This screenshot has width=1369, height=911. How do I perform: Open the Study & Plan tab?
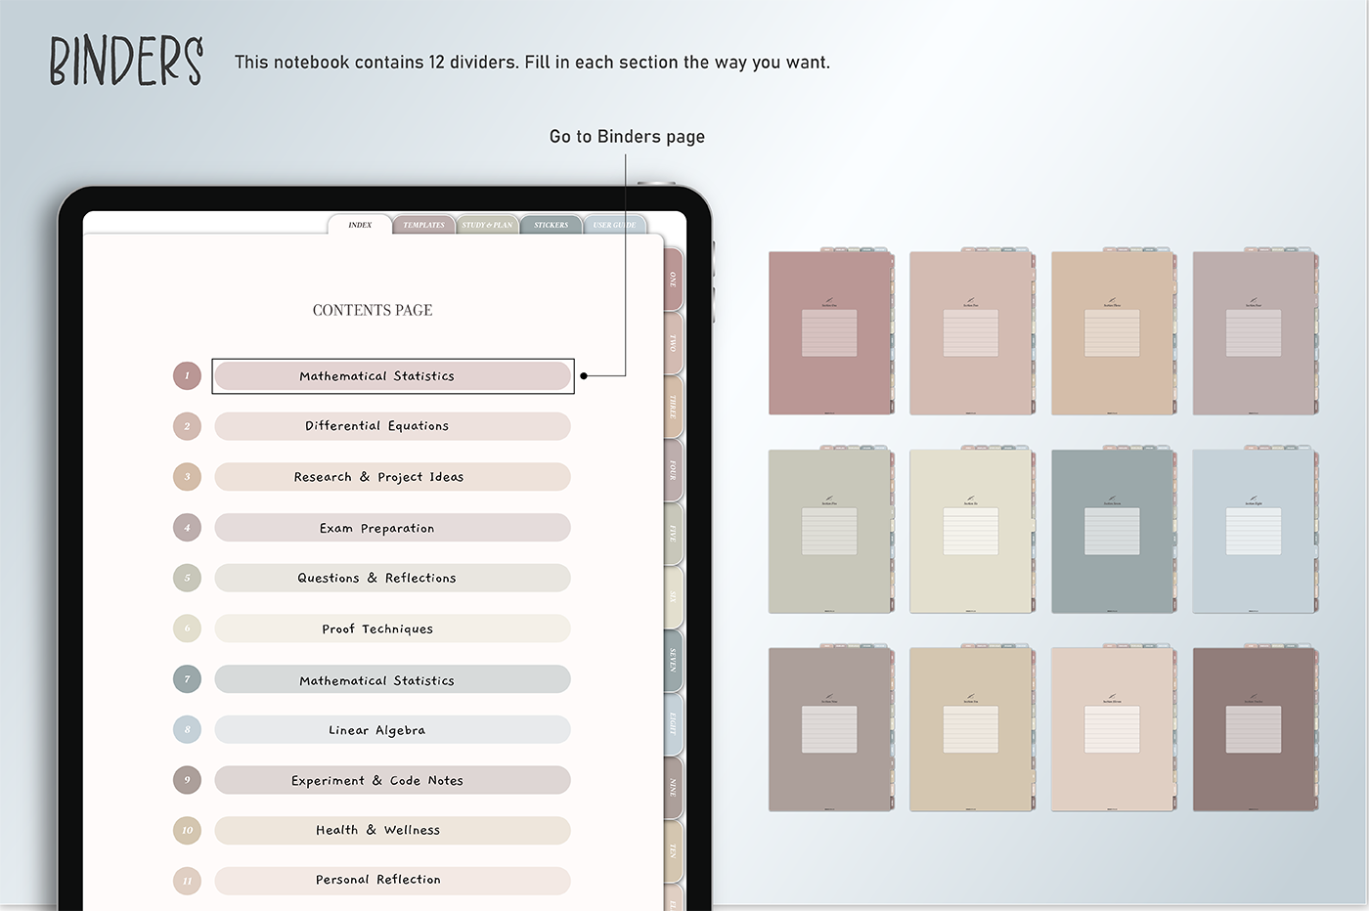[x=487, y=225]
